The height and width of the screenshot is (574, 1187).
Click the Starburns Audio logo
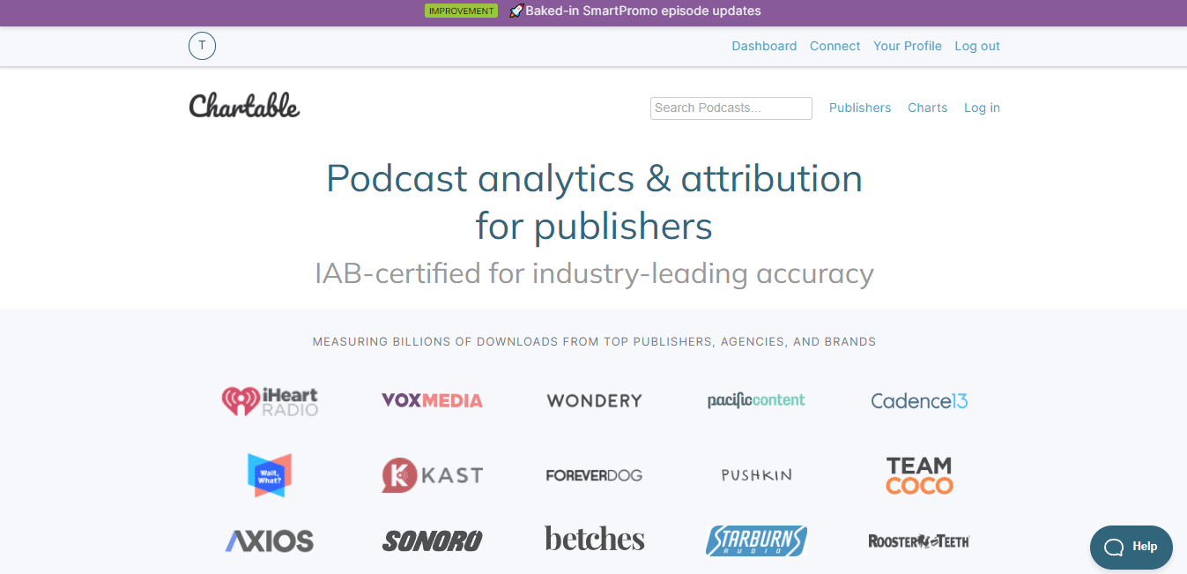point(756,540)
